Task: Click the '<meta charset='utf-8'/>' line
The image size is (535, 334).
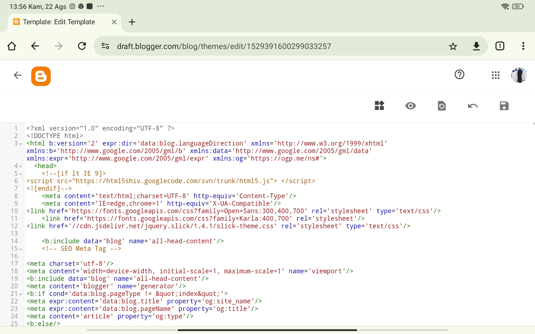Action: [x=70, y=264]
